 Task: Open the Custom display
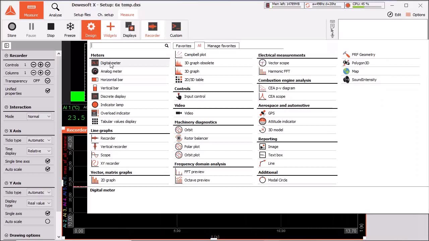click(176, 30)
